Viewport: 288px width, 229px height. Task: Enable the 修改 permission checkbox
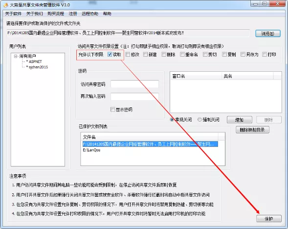pos(128,54)
